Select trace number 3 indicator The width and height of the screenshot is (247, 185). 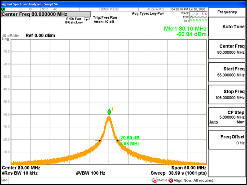(197, 14)
